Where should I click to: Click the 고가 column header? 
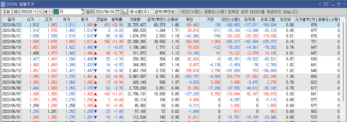point(48,19)
